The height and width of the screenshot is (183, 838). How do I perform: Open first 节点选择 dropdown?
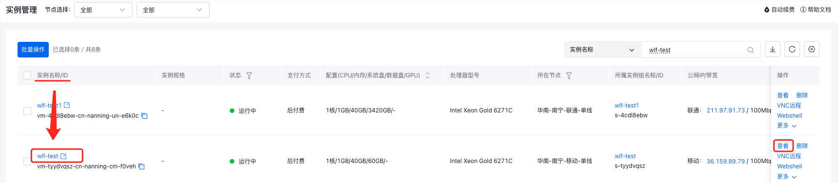pyautogui.click(x=103, y=10)
